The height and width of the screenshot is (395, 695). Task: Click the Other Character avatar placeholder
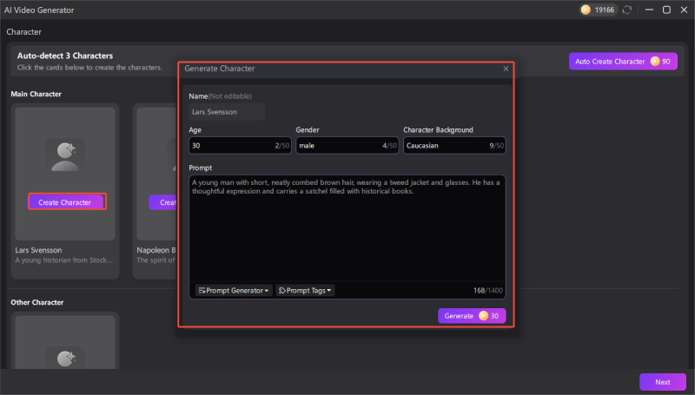coord(65,357)
